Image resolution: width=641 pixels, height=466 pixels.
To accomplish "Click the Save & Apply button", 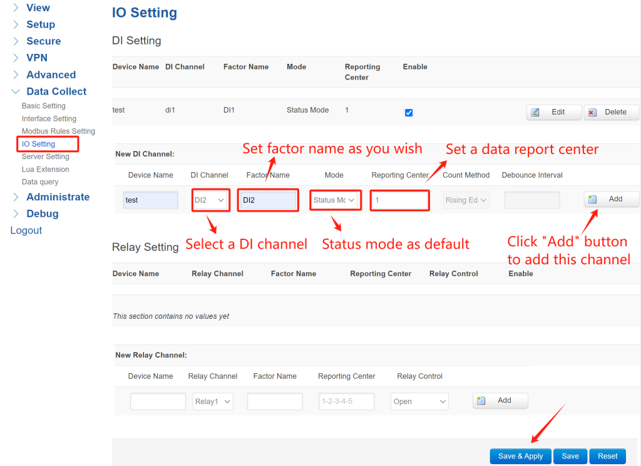I will [x=520, y=456].
